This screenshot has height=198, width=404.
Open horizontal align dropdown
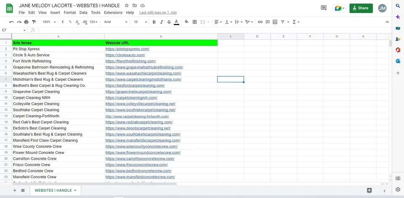[218, 22]
